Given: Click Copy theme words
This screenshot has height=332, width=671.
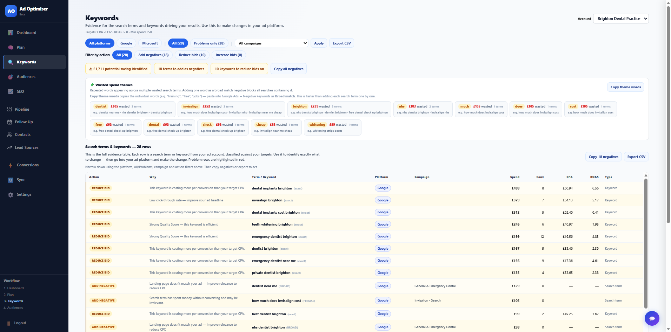Looking at the screenshot, I should pos(626,87).
